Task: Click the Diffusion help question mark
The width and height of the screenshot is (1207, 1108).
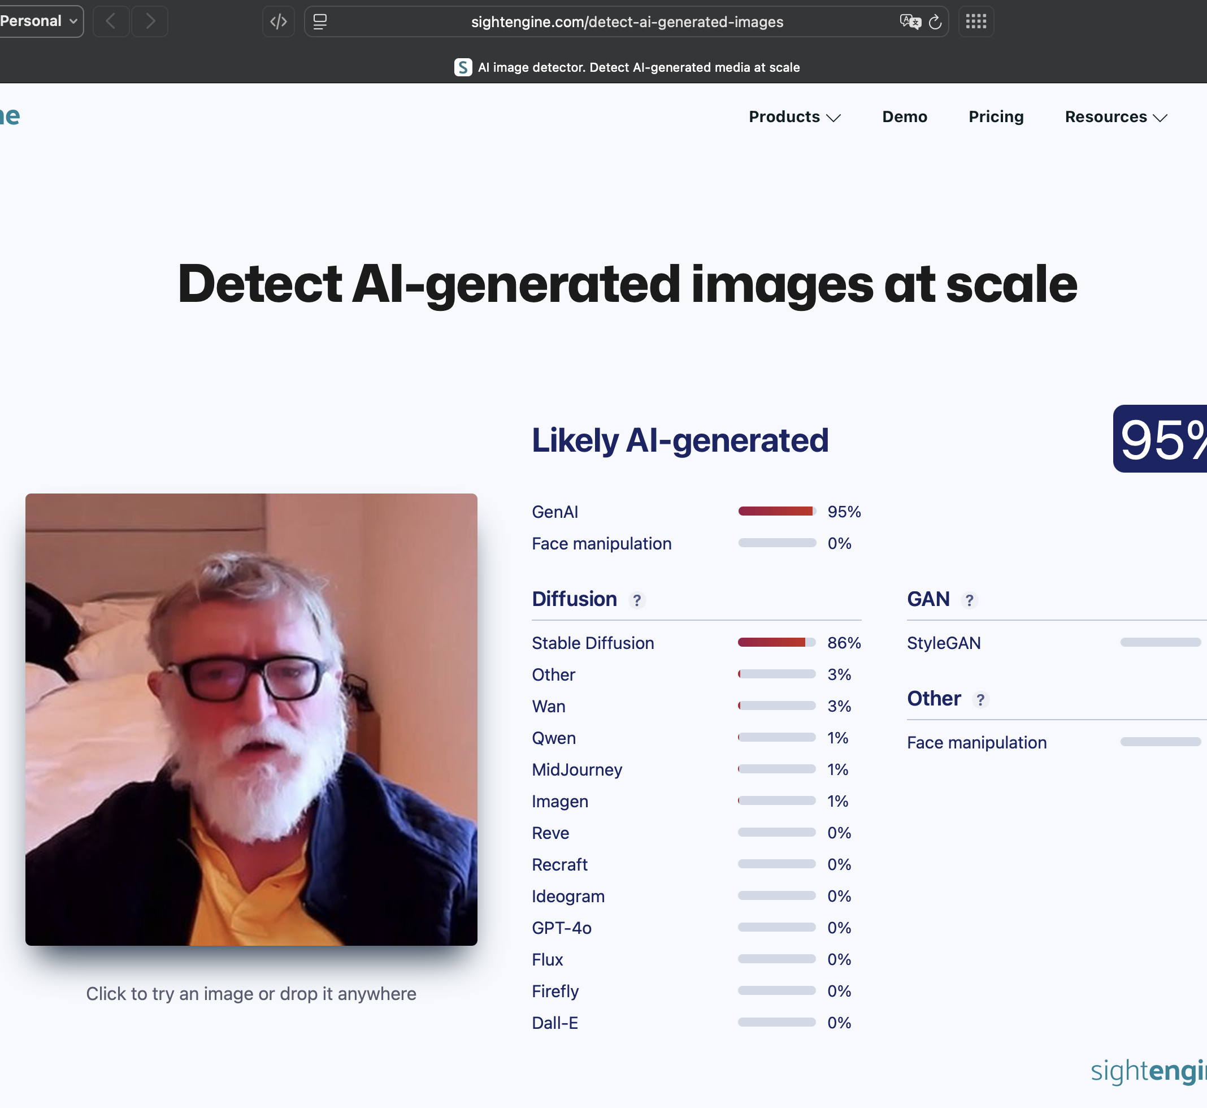Action: (x=637, y=600)
